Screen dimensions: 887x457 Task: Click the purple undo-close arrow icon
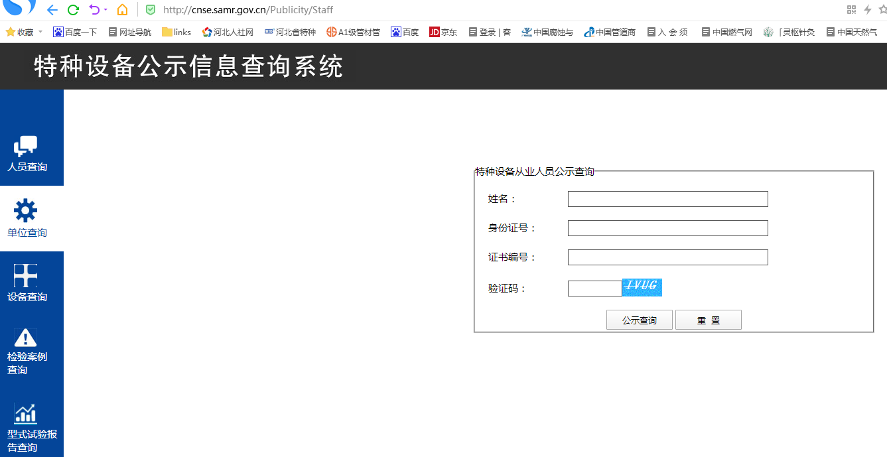[x=94, y=10]
